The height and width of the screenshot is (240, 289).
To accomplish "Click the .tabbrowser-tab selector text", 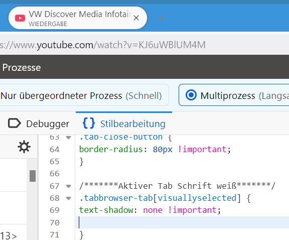I will pyautogui.click(x=116, y=198).
